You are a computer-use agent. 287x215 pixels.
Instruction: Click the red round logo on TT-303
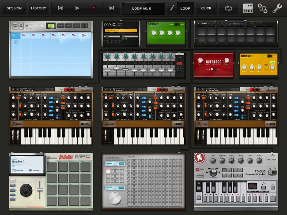pyautogui.click(x=200, y=158)
